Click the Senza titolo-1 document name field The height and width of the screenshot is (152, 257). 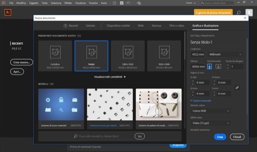click(x=217, y=42)
